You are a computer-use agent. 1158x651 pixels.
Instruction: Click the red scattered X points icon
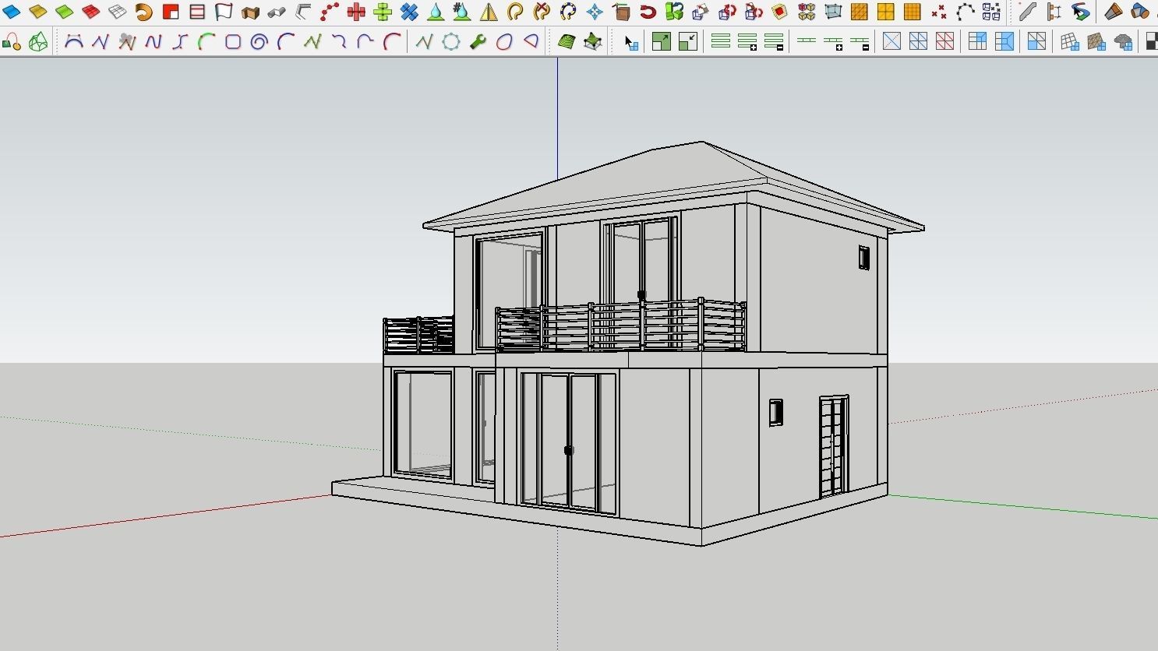coord(939,12)
